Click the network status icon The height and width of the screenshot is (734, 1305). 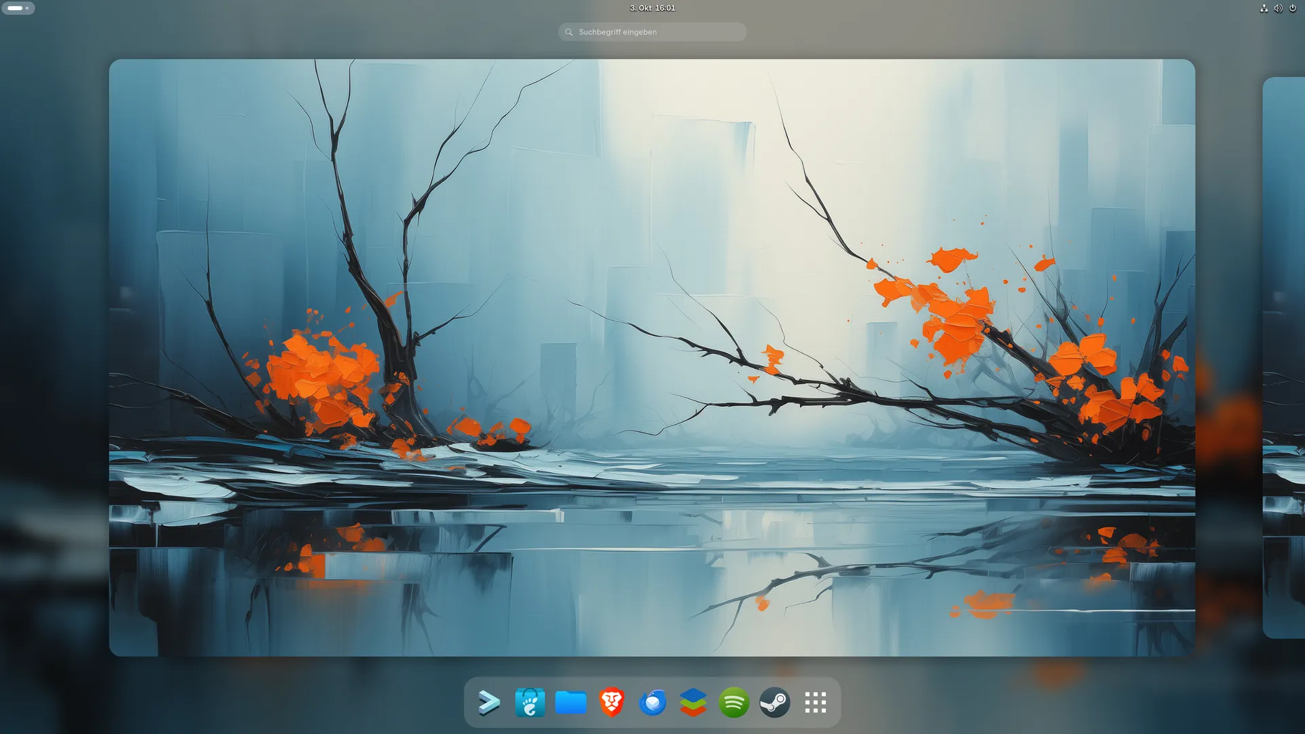click(x=1264, y=8)
